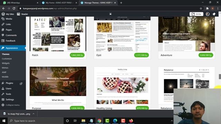The height and width of the screenshot is (124, 221).
Task: Click the Opti theme price button
Action: [141, 55]
